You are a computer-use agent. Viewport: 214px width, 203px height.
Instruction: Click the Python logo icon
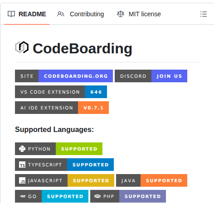[x=22, y=149]
